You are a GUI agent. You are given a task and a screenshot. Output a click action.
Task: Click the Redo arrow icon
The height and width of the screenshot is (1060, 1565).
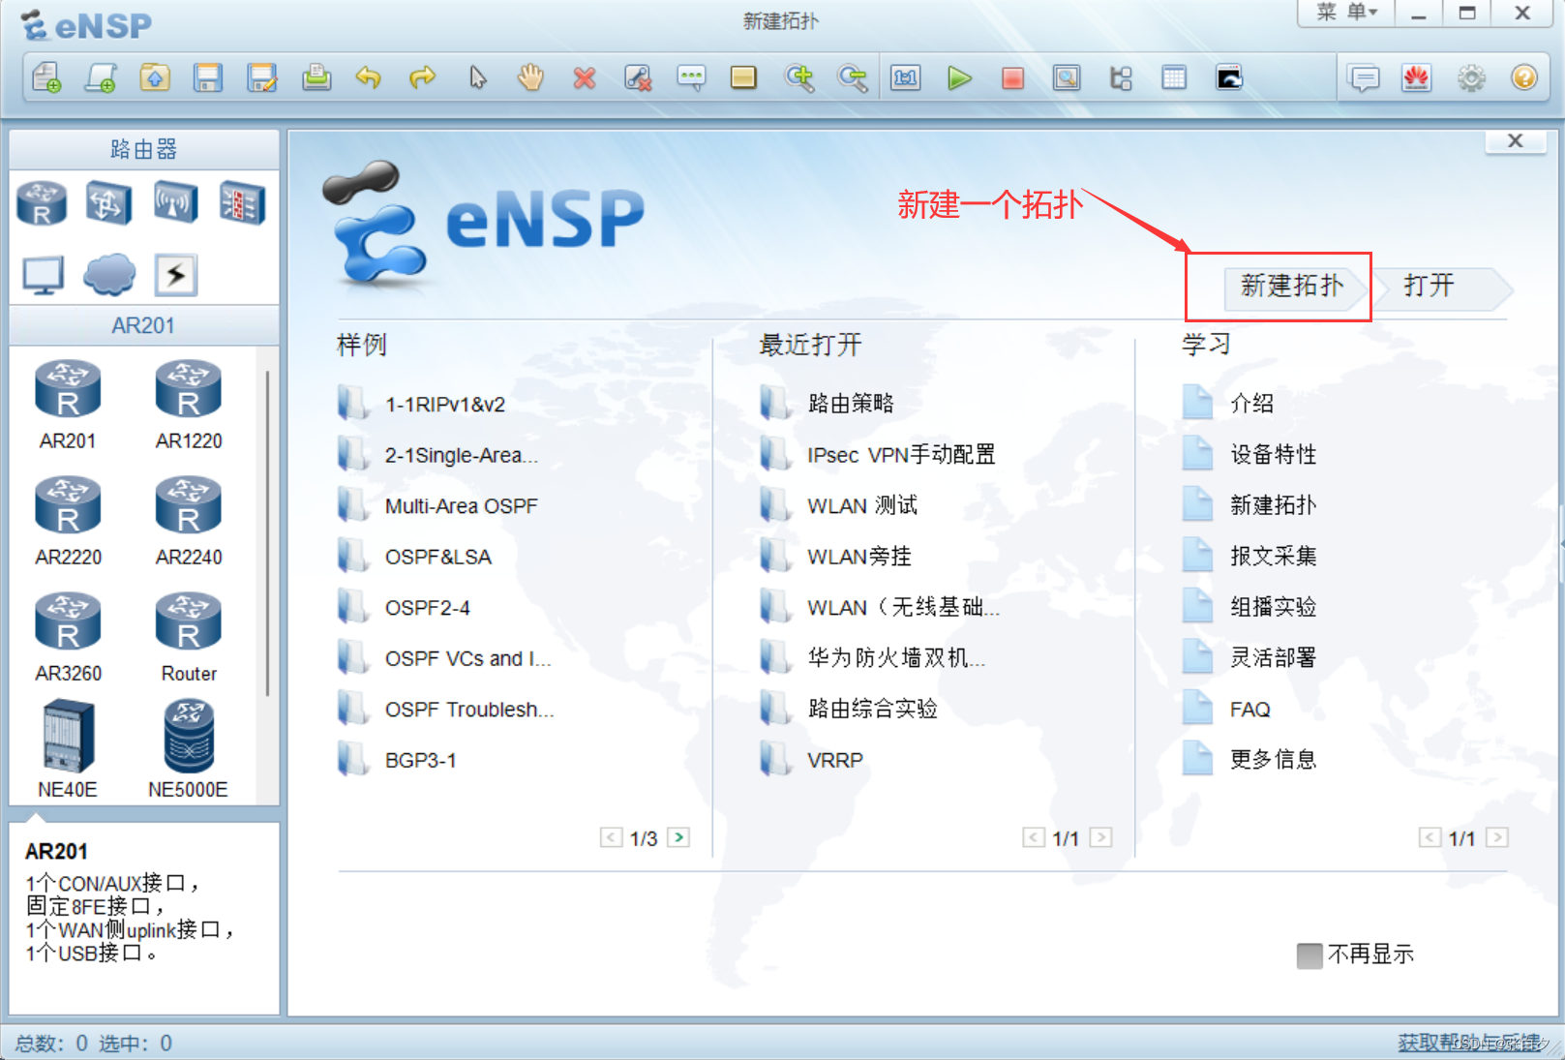pos(423,77)
